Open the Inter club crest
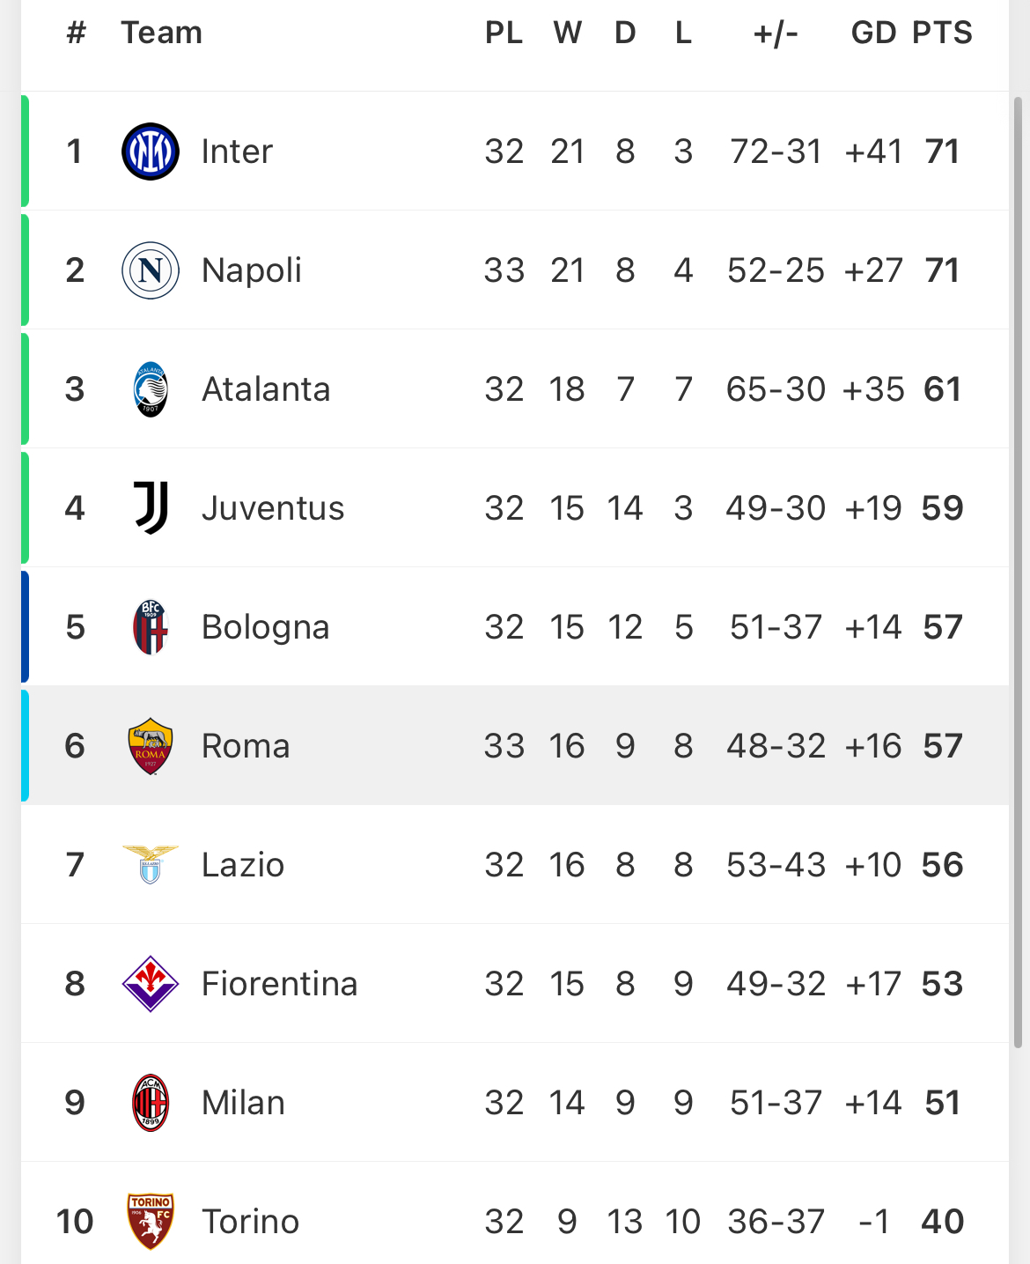 pos(151,152)
